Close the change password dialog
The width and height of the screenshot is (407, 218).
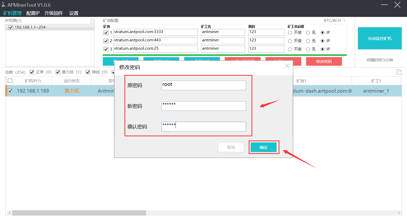287,66
